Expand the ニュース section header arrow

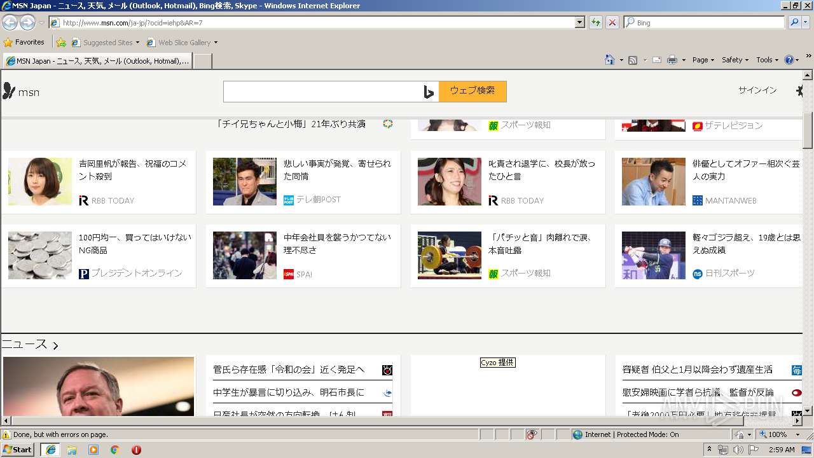point(55,346)
